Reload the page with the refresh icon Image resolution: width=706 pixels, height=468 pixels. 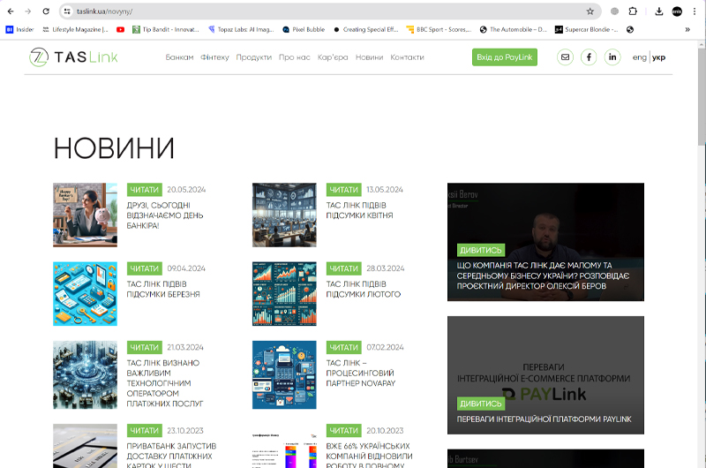46,11
